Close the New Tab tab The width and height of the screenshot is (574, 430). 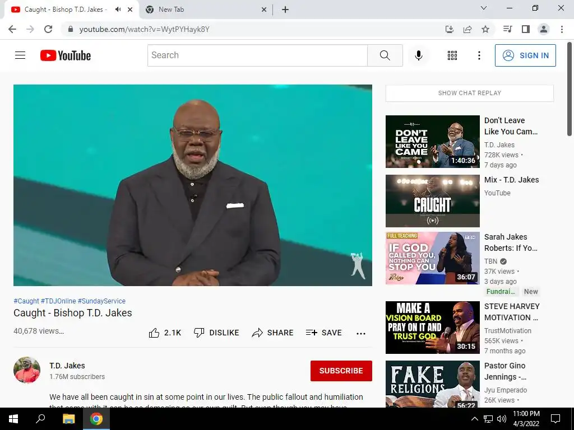point(264,10)
